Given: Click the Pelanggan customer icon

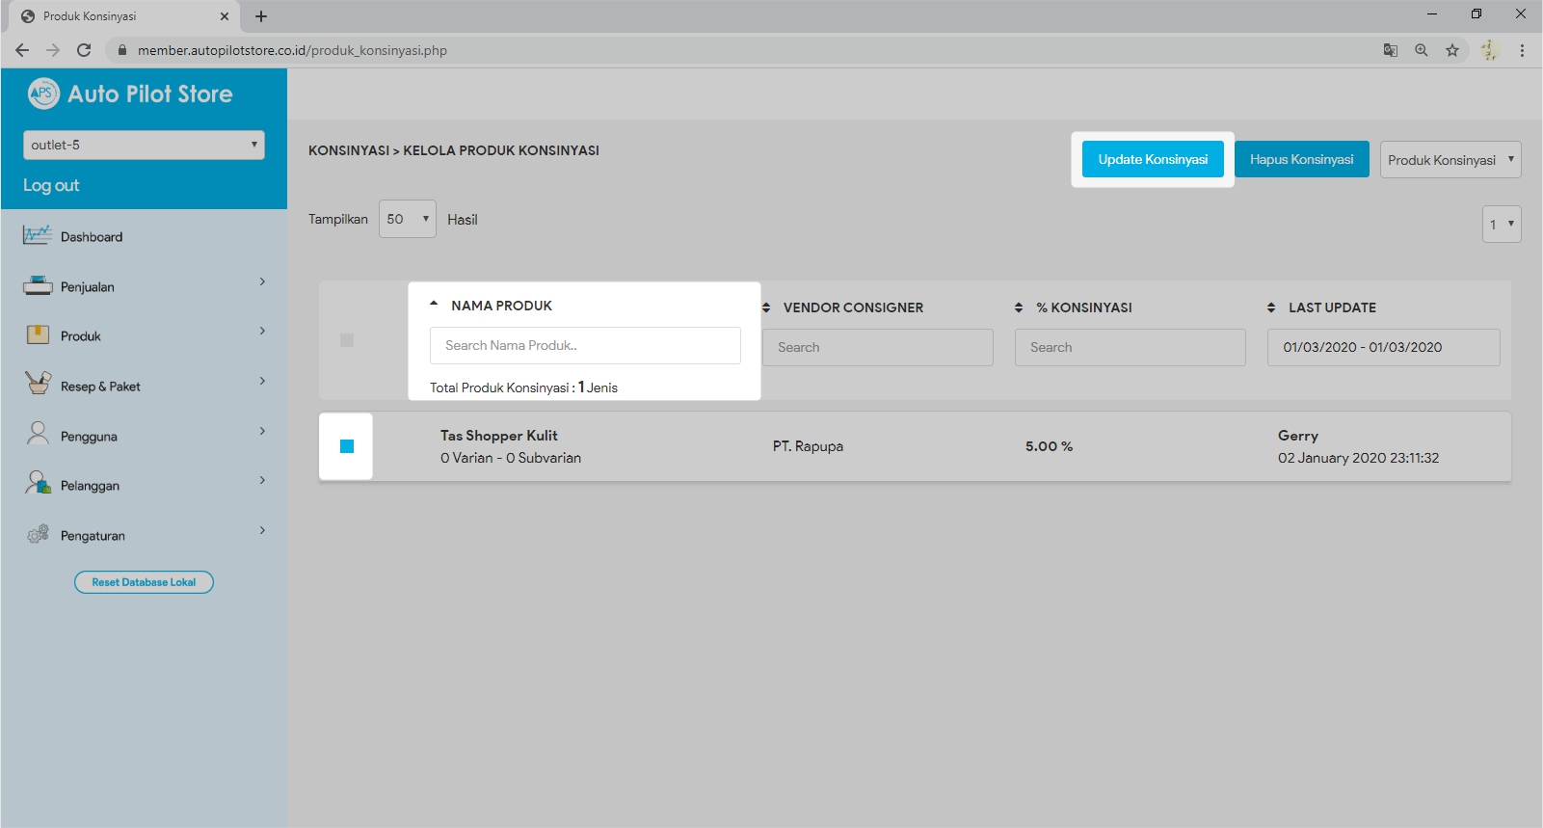Looking at the screenshot, I should pyautogui.click(x=38, y=484).
